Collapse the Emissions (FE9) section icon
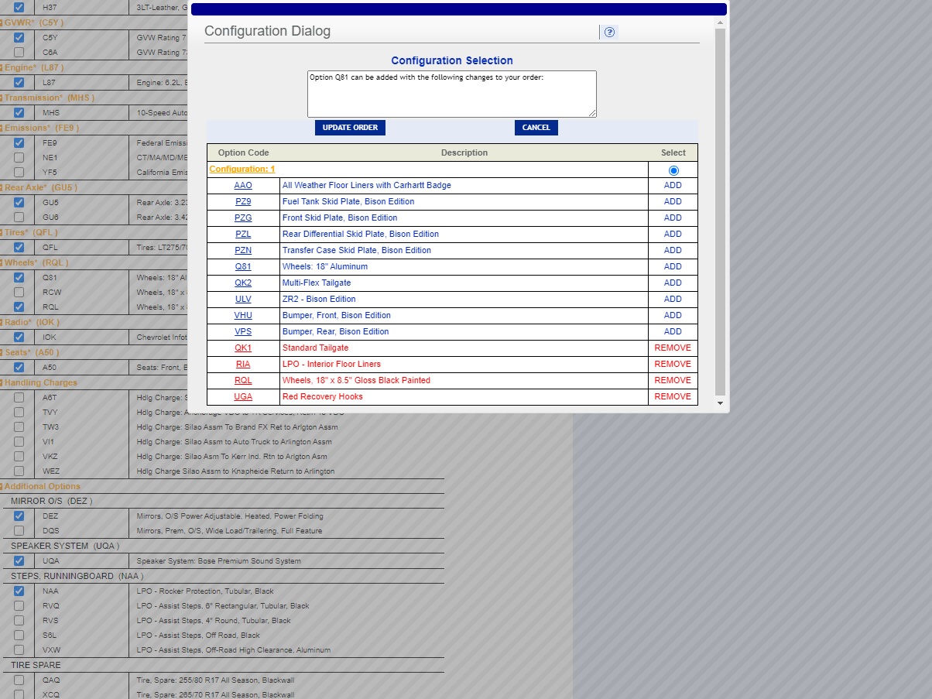 [x=1, y=128]
